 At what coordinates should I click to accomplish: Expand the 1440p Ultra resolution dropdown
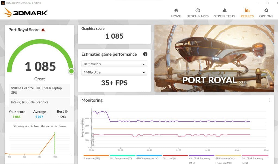[114, 72]
